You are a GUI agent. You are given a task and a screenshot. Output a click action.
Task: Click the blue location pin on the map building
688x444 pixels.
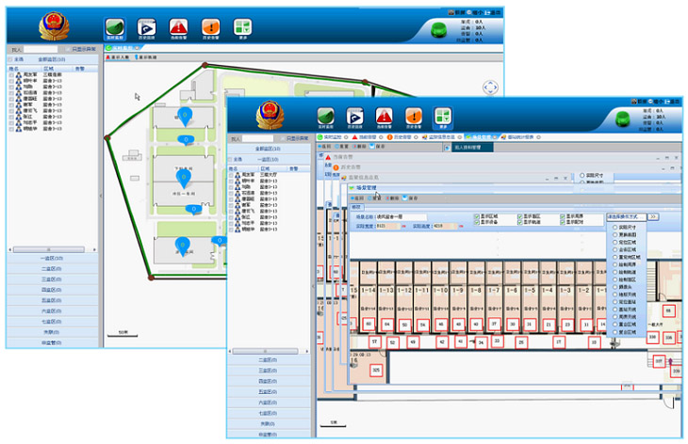click(x=186, y=117)
